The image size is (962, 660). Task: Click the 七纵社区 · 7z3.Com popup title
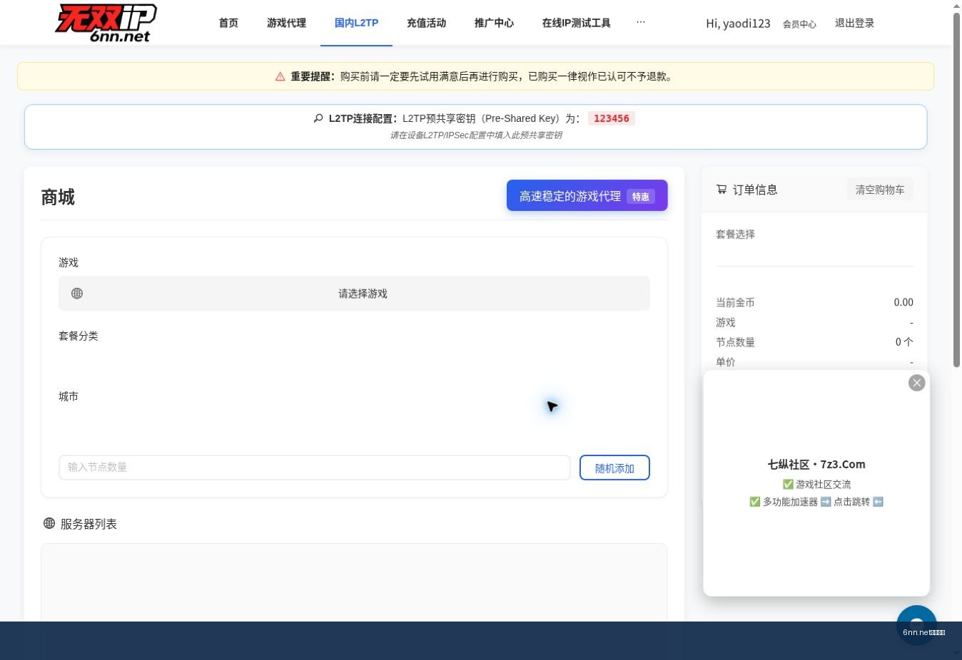[816, 464]
